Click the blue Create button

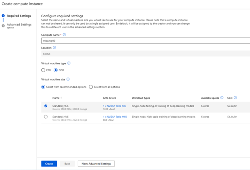[x=49, y=163]
